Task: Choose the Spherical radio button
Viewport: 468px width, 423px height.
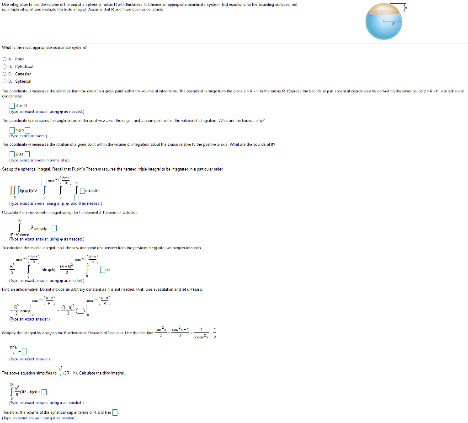Action: [x=5, y=81]
